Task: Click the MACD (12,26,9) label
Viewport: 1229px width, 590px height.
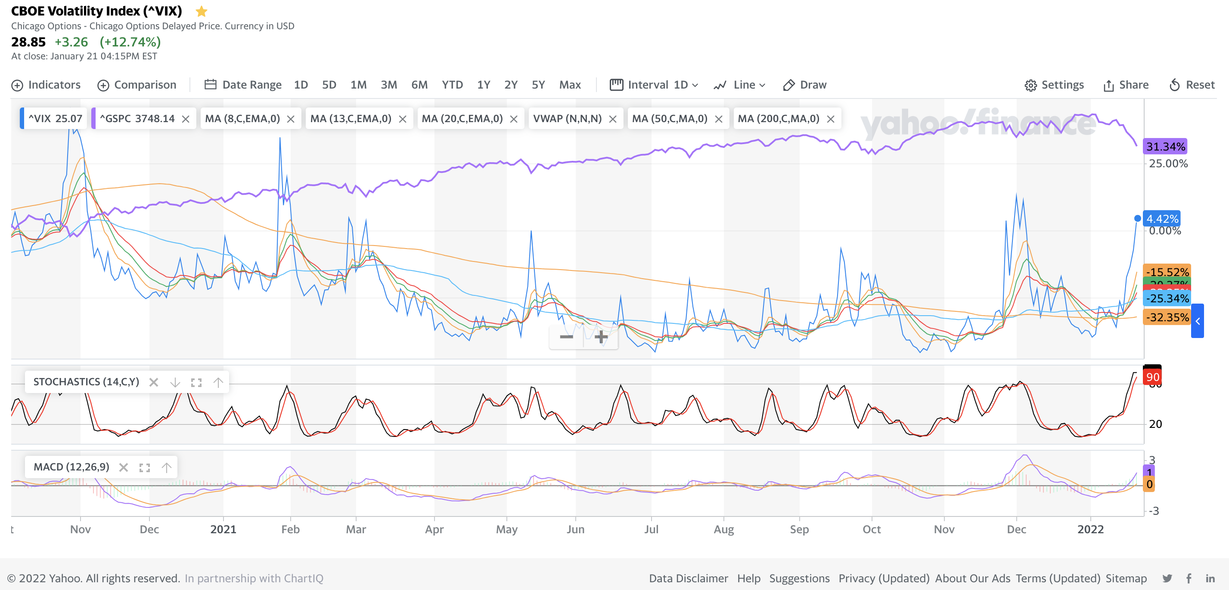Action: [71, 467]
